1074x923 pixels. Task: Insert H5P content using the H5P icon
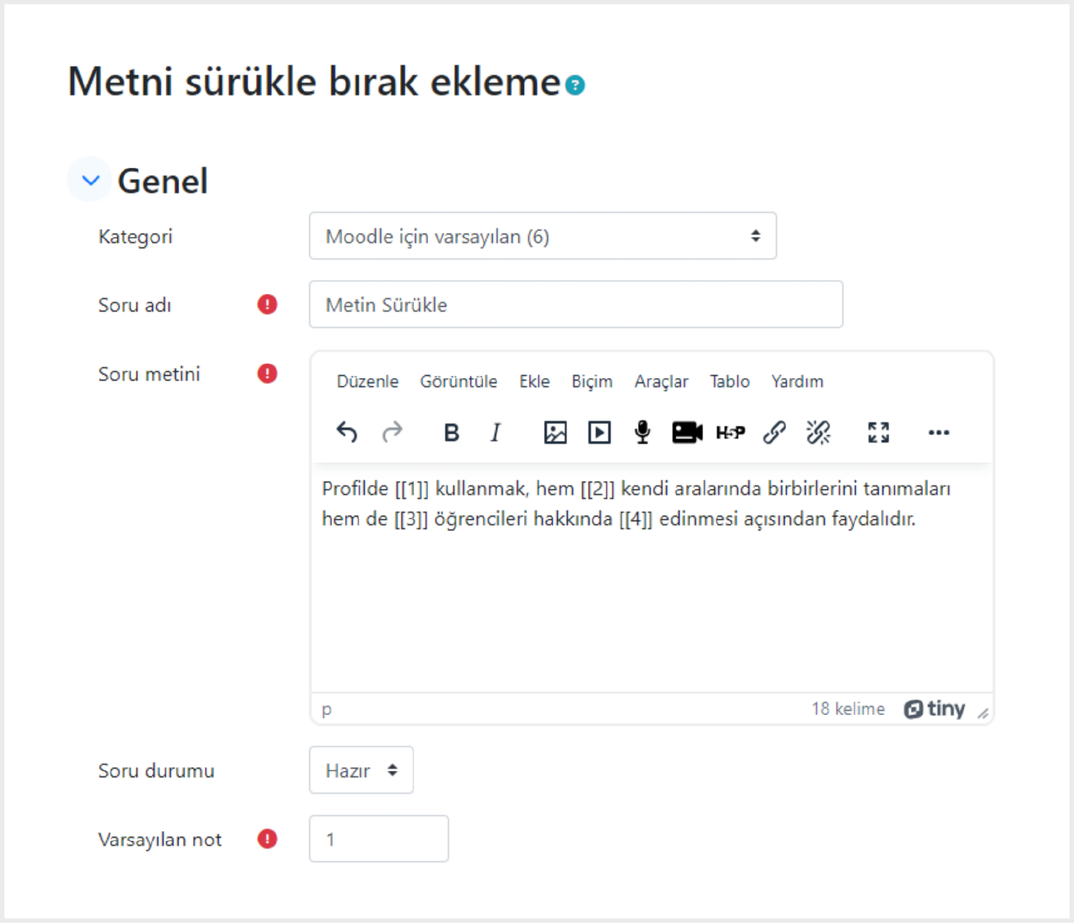tap(731, 432)
